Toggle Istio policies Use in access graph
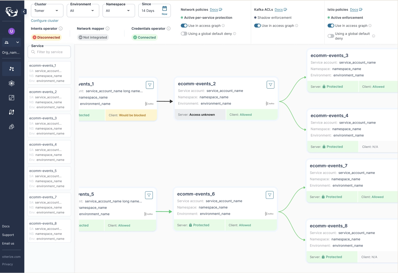Image resolution: width=398 pixels, height=273 pixels. pyautogui.click(x=331, y=26)
